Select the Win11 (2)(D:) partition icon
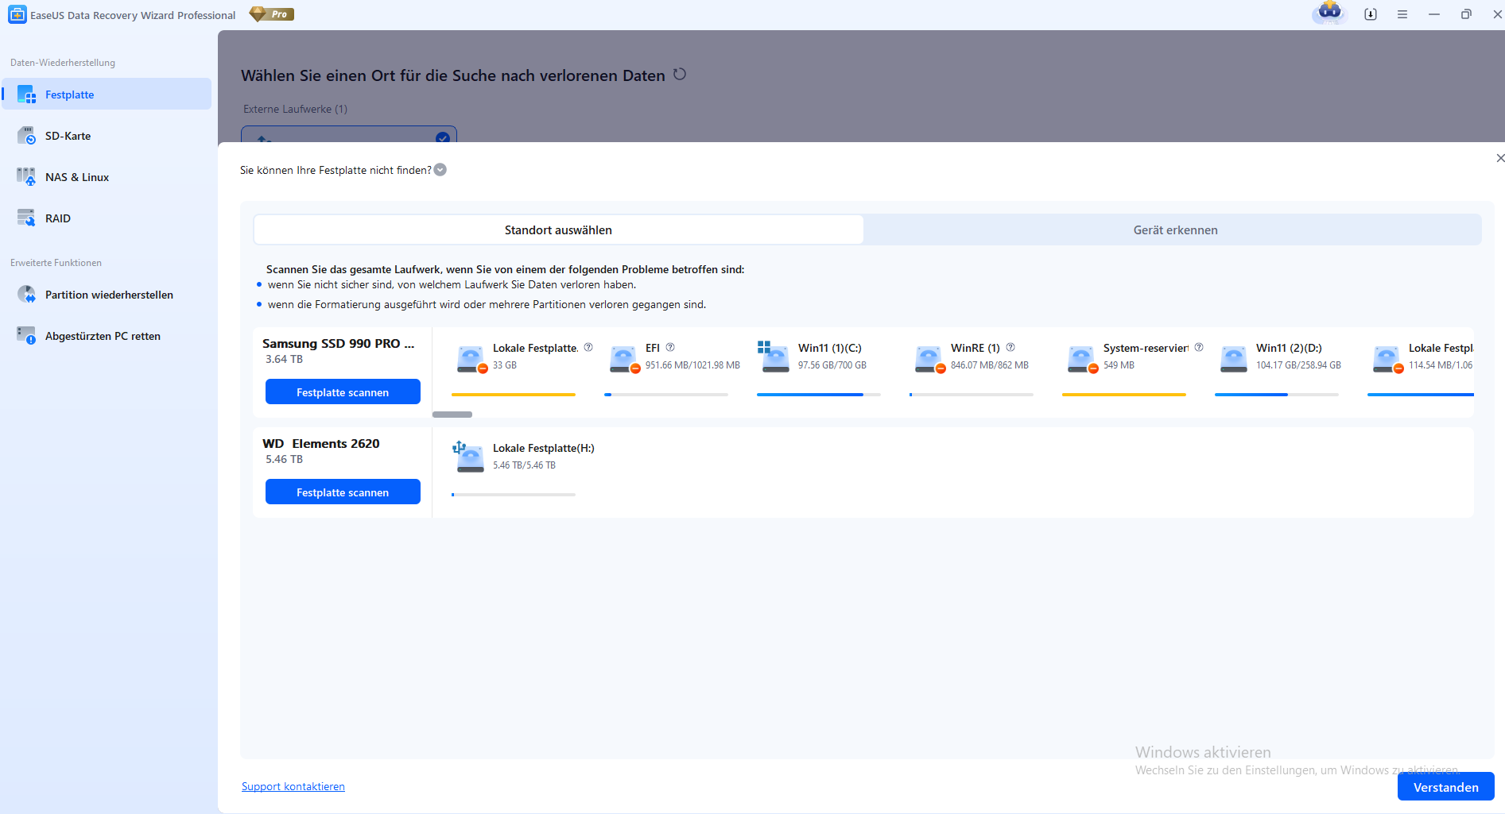Image resolution: width=1505 pixels, height=814 pixels. (1233, 359)
